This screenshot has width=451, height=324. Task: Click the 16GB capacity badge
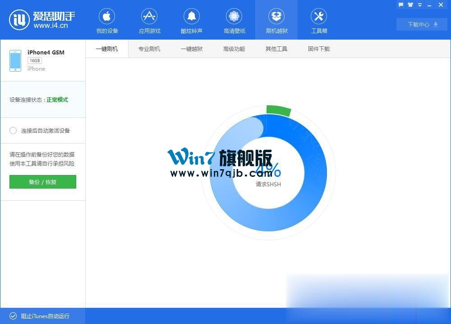(x=35, y=61)
